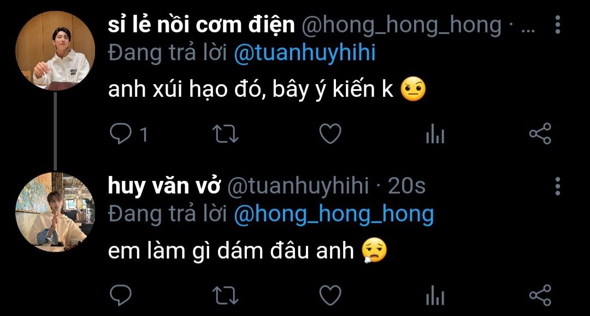The width and height of the screenshot is (590, 316).
Task: Open more options menu for huy văn vở's tweet
Action: pyautogui.click(x=558, y=186)
